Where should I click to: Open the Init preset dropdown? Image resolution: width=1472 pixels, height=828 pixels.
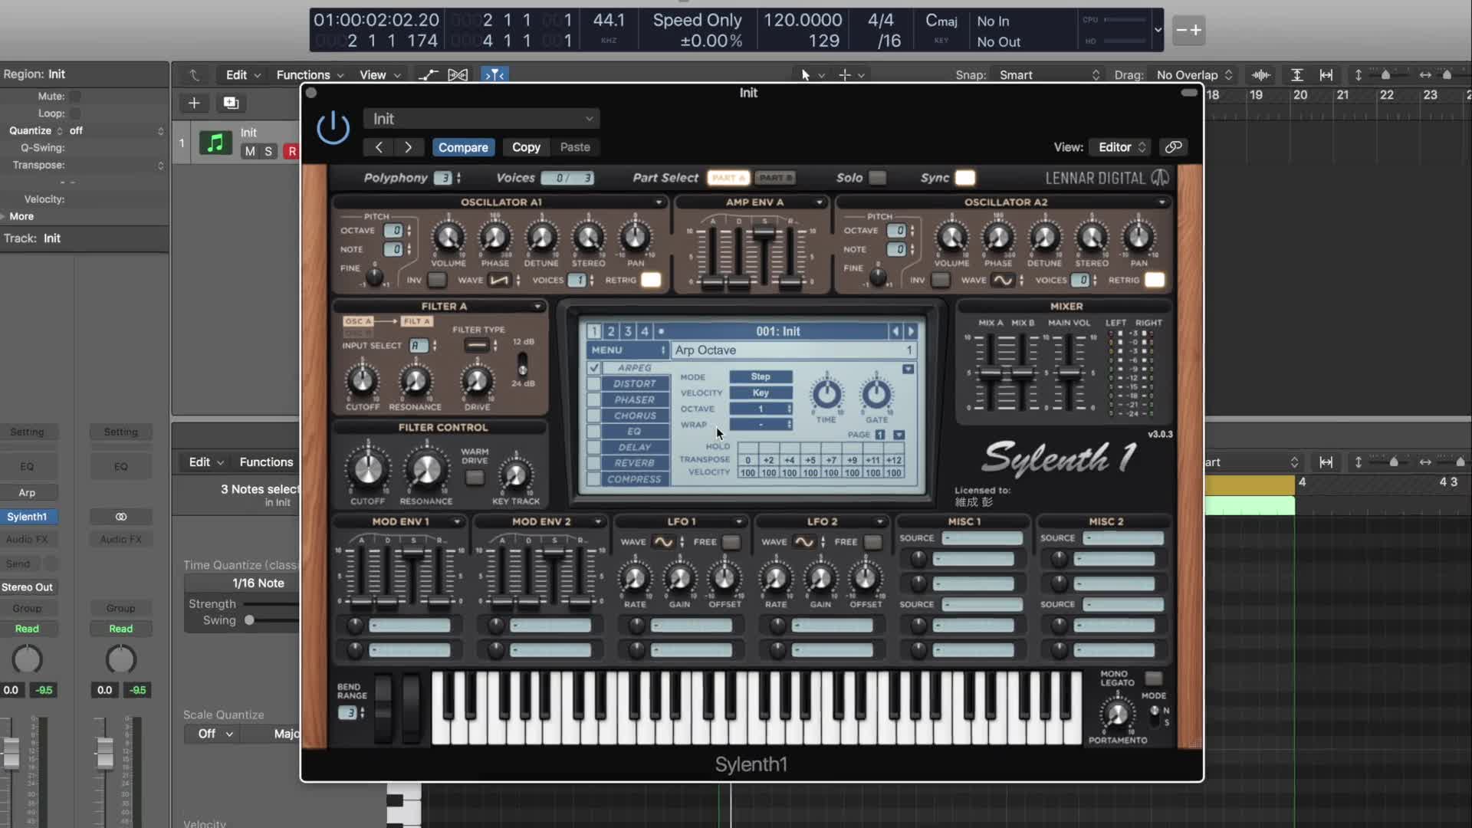pos(481,119)
